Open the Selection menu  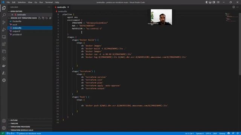[22, 2]
